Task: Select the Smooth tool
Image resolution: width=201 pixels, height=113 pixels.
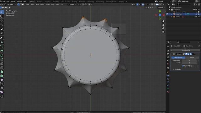Action: [x=2, y=80]
